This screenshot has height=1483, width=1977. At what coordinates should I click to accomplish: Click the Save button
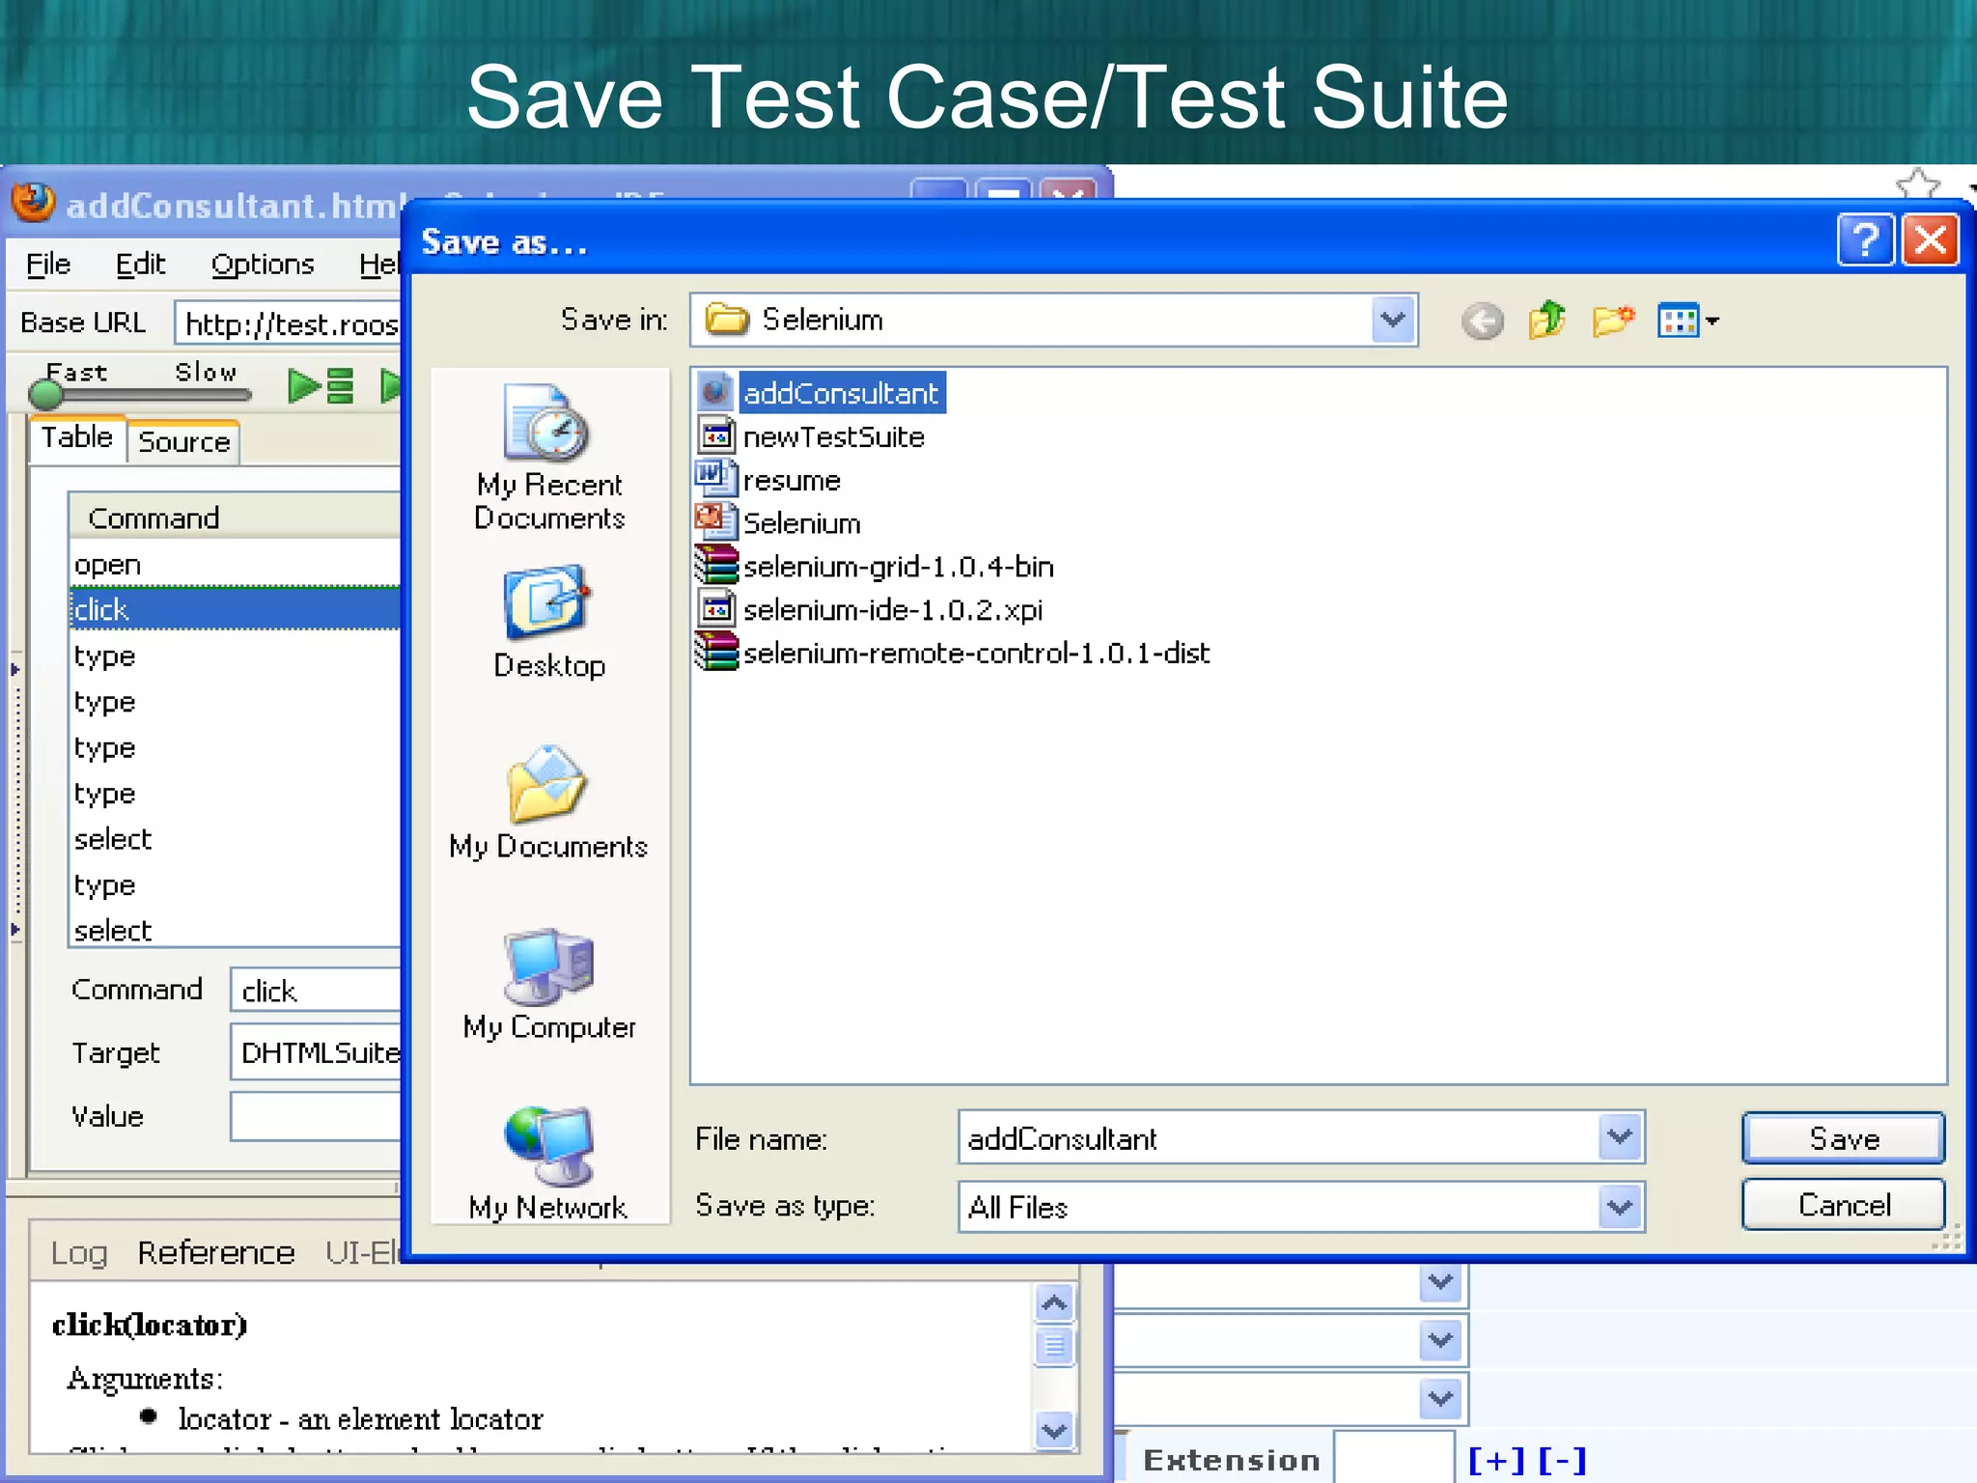(x=1843, y=1138)
